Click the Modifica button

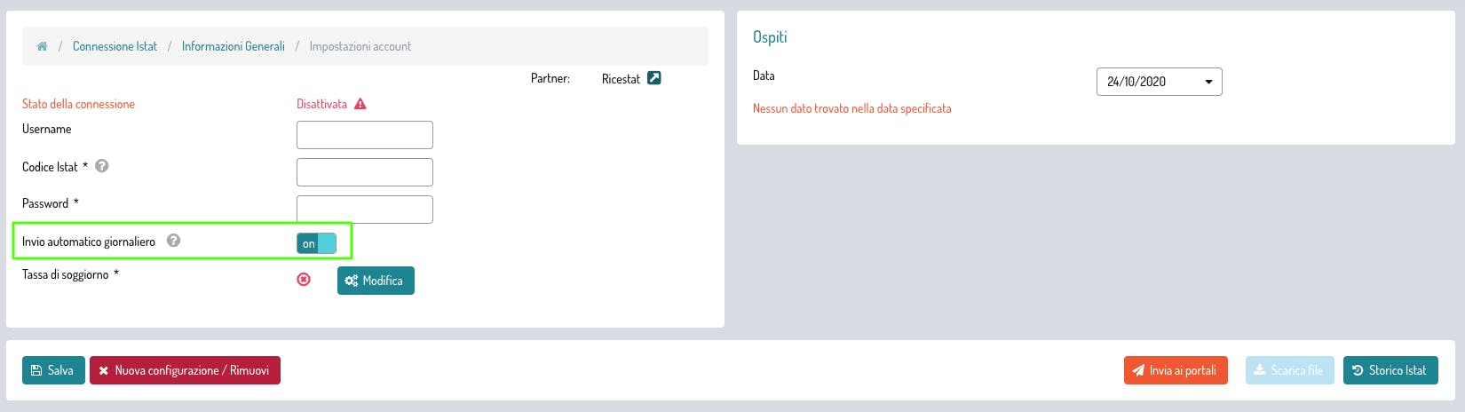(x=376, y=281)
